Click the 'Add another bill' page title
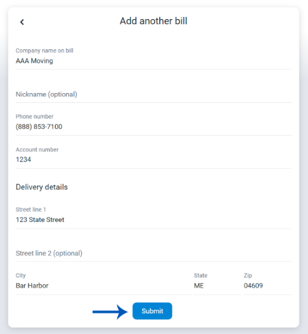Screen dimensions: 308x334 point(153,21)
